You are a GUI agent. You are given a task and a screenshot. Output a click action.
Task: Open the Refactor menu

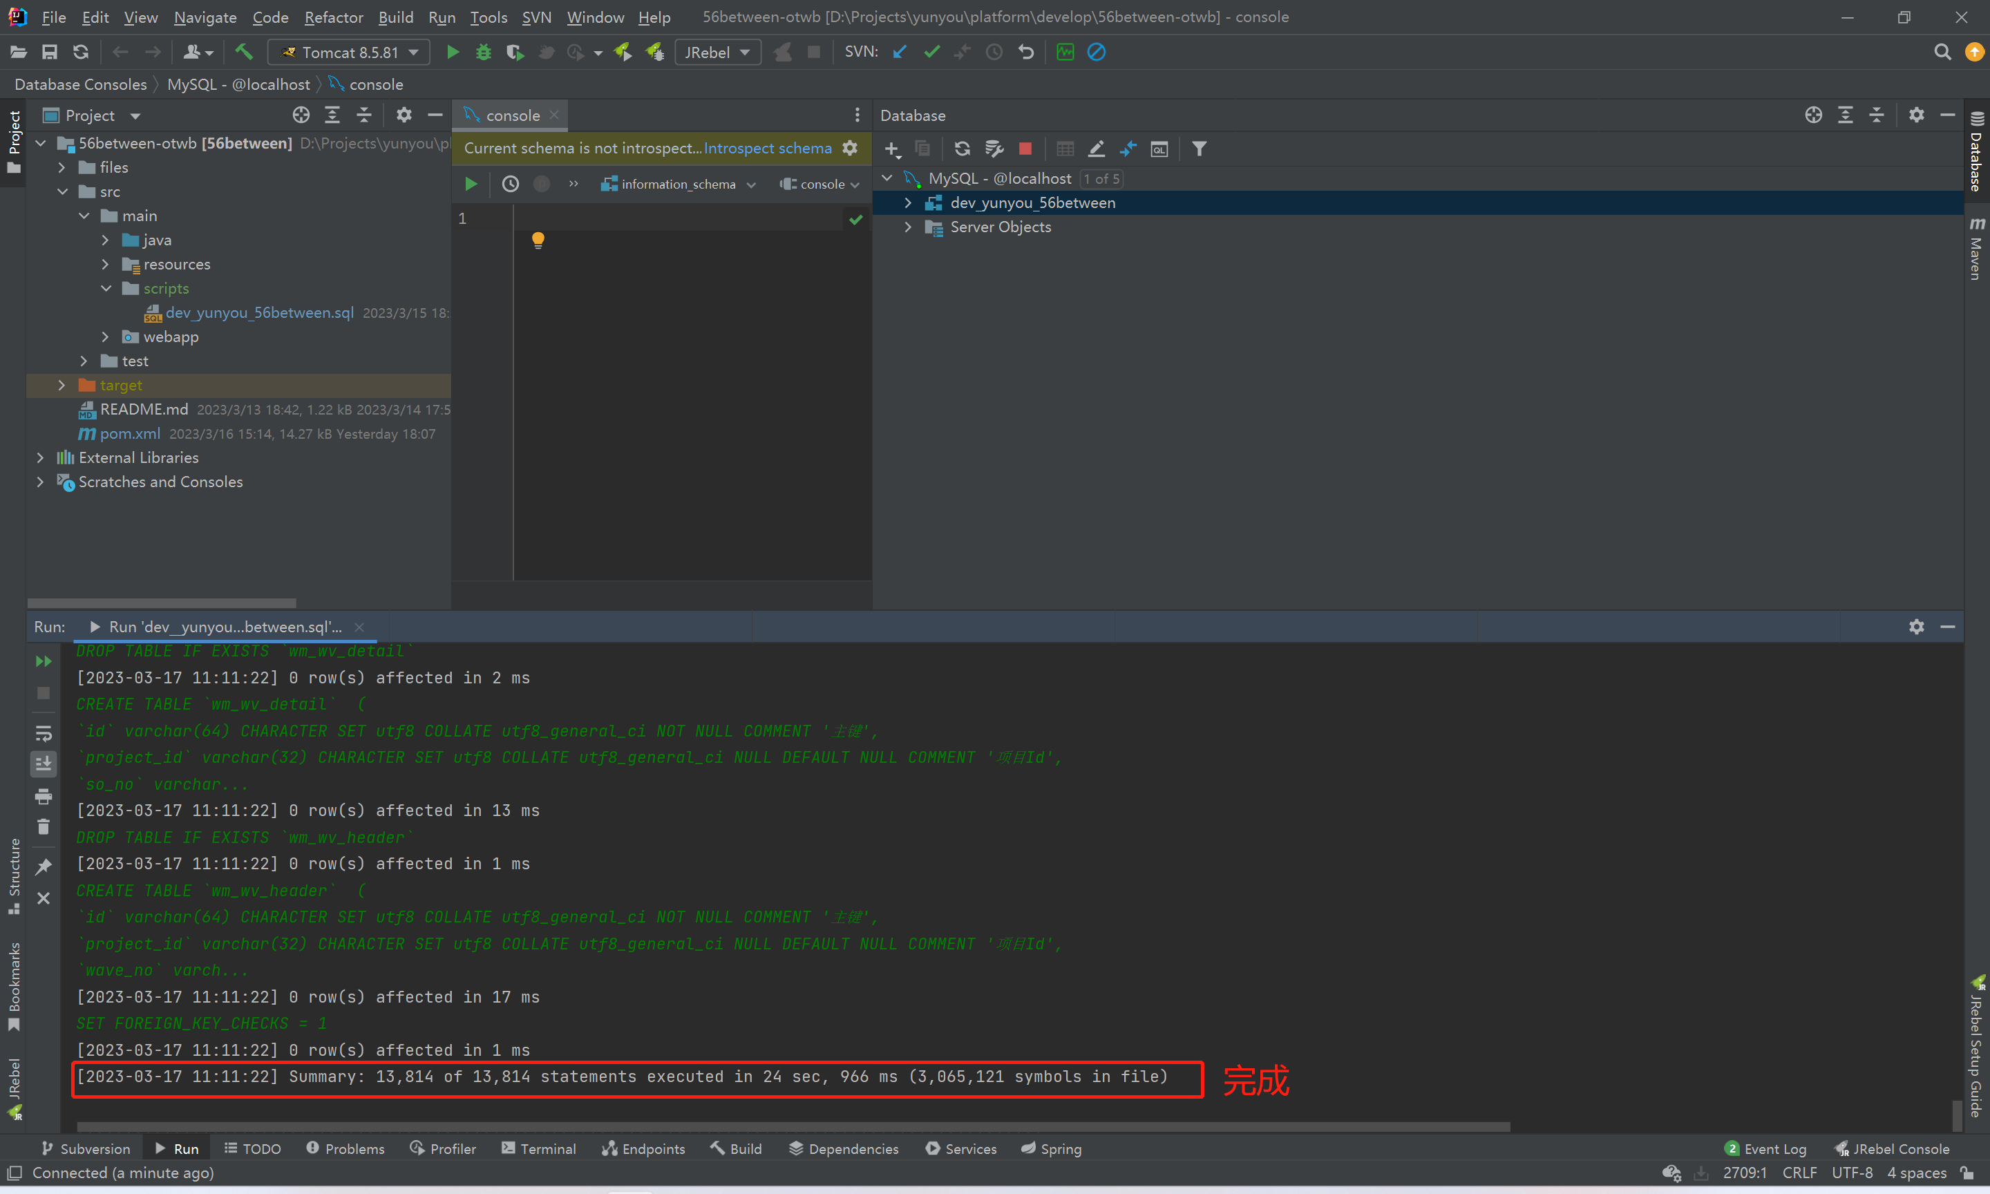pyautogui.click(x=334, y=17)
